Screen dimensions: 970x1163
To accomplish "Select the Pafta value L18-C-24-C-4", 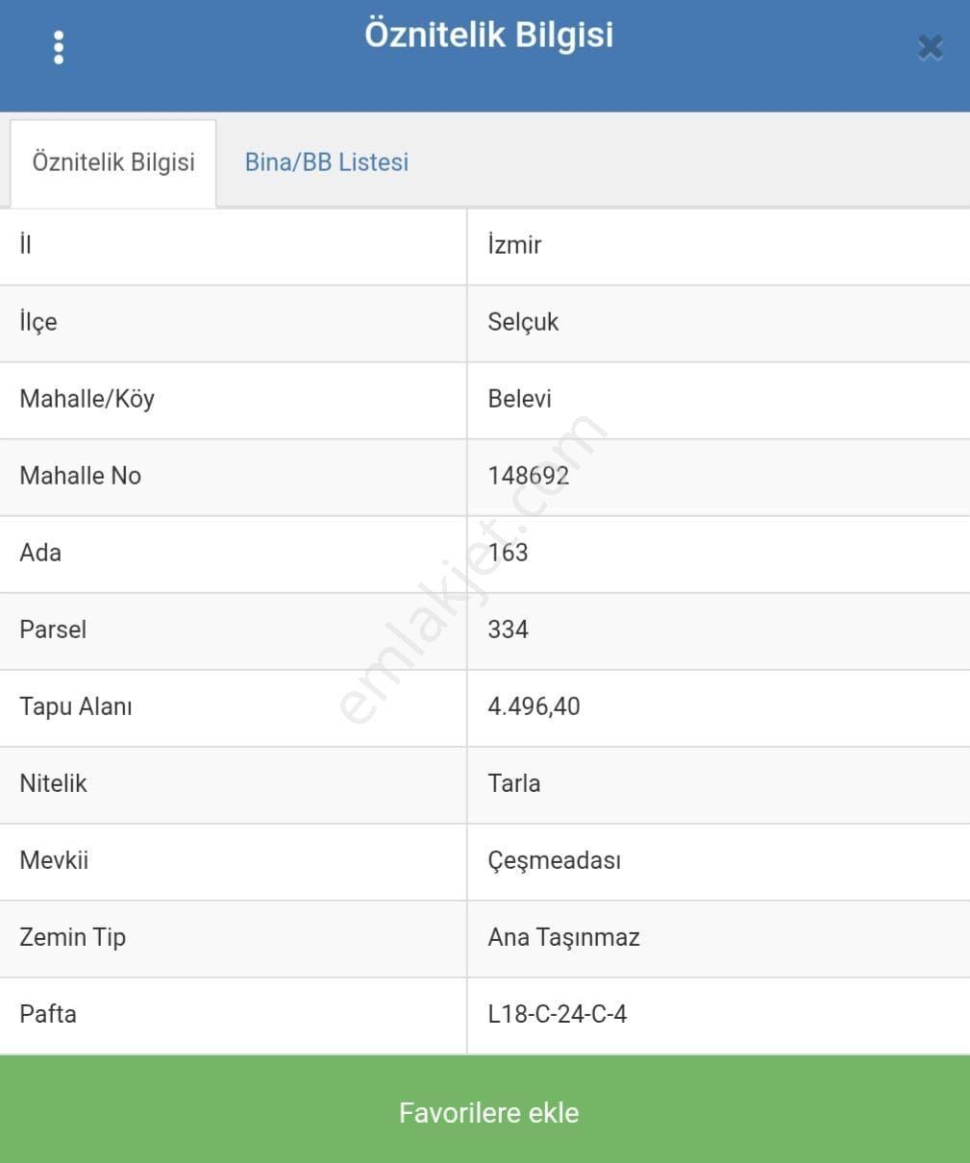I will pos(558,1014).
